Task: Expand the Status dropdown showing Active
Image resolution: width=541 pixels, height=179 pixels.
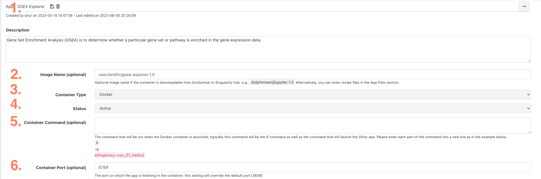Action: click(313, 108)
